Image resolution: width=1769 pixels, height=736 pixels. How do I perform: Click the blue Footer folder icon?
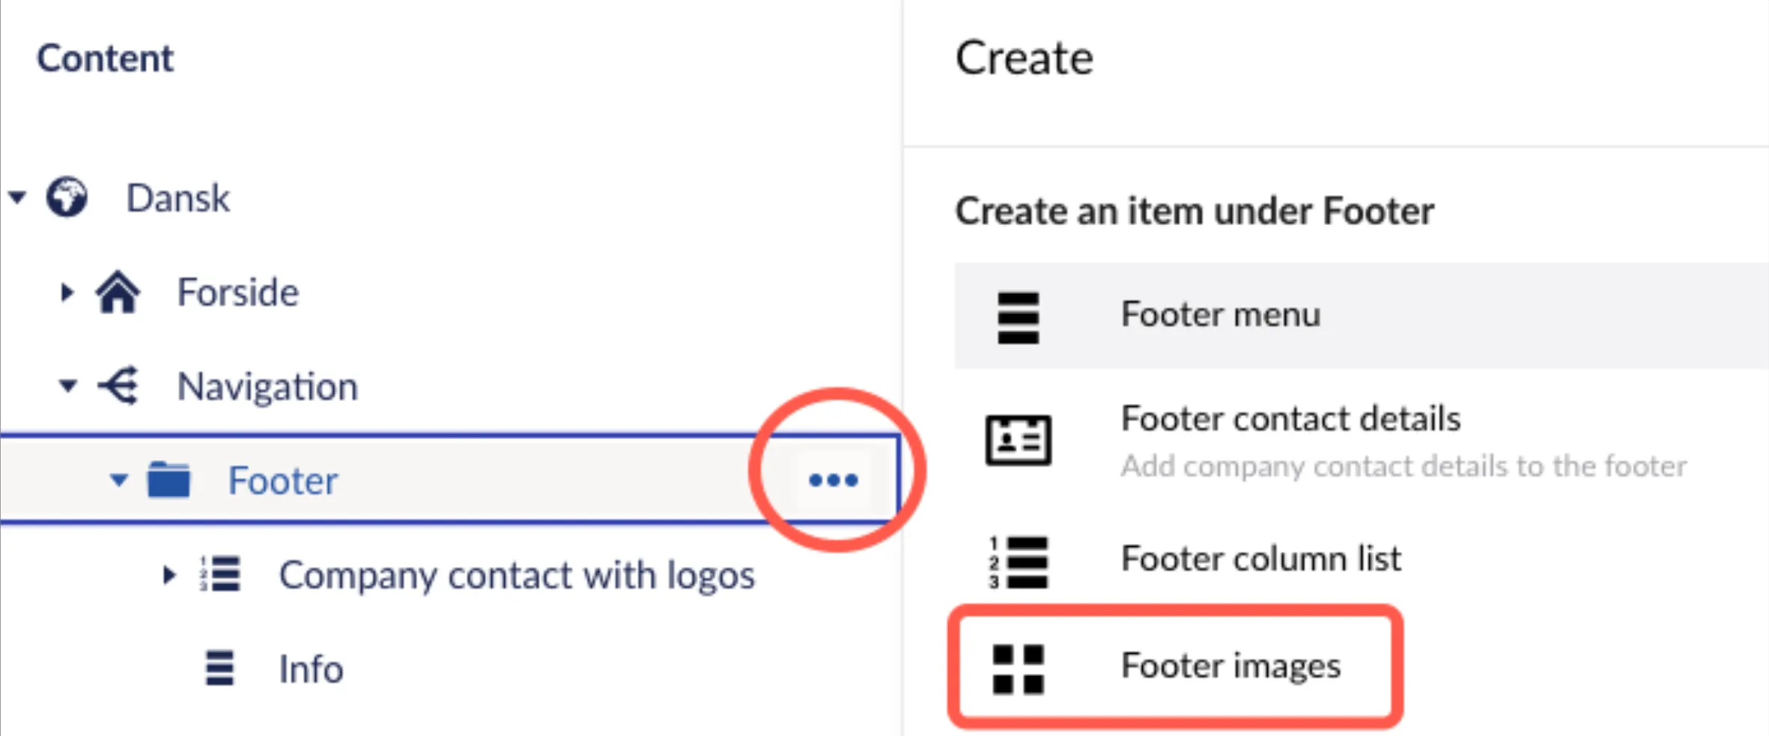tap(169, 479)
